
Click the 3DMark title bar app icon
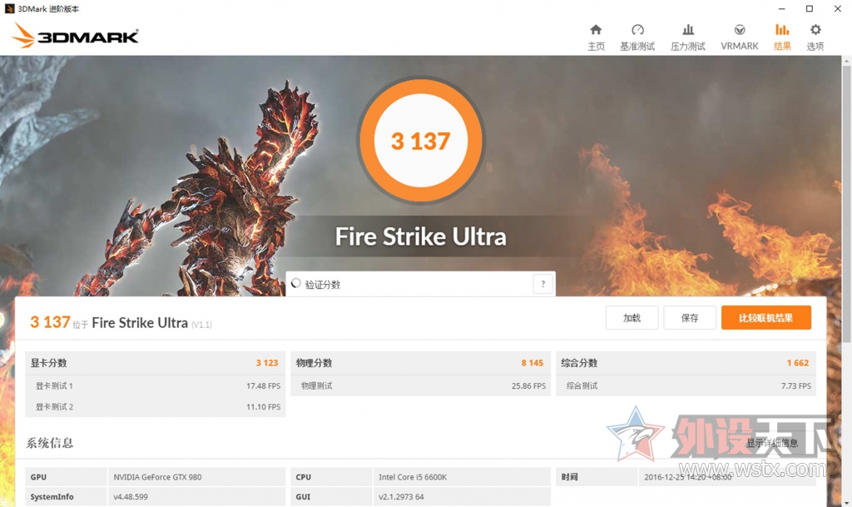[x=9, y=8]
